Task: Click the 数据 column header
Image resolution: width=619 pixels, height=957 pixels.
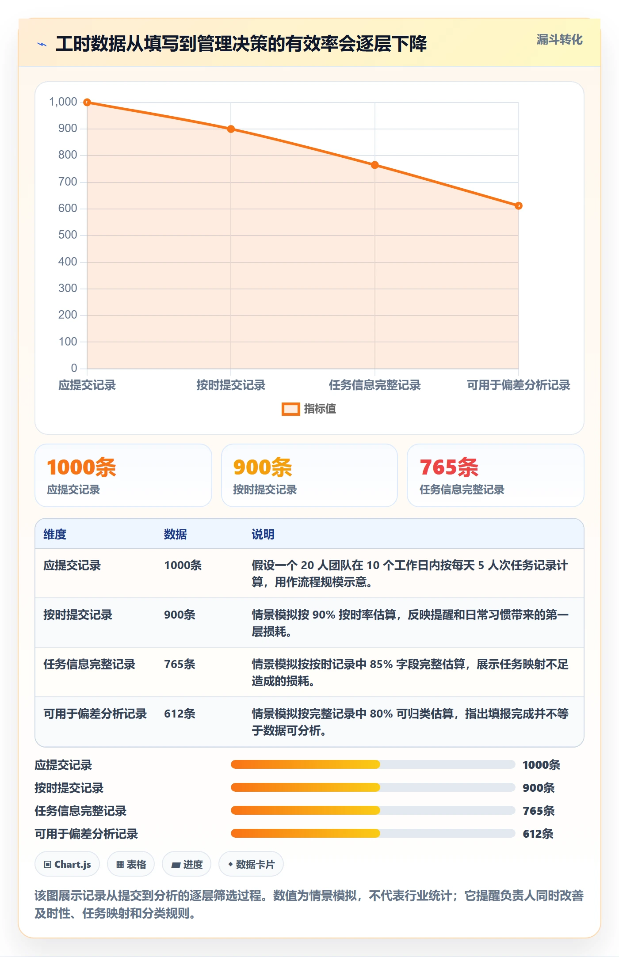Action: pos(176,534)
